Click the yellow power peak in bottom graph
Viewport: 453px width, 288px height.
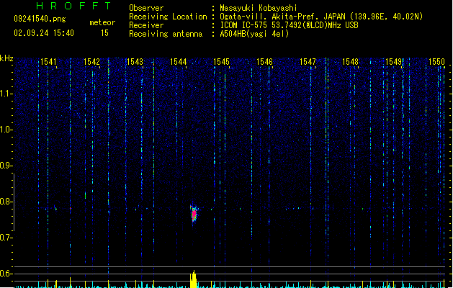194,279
